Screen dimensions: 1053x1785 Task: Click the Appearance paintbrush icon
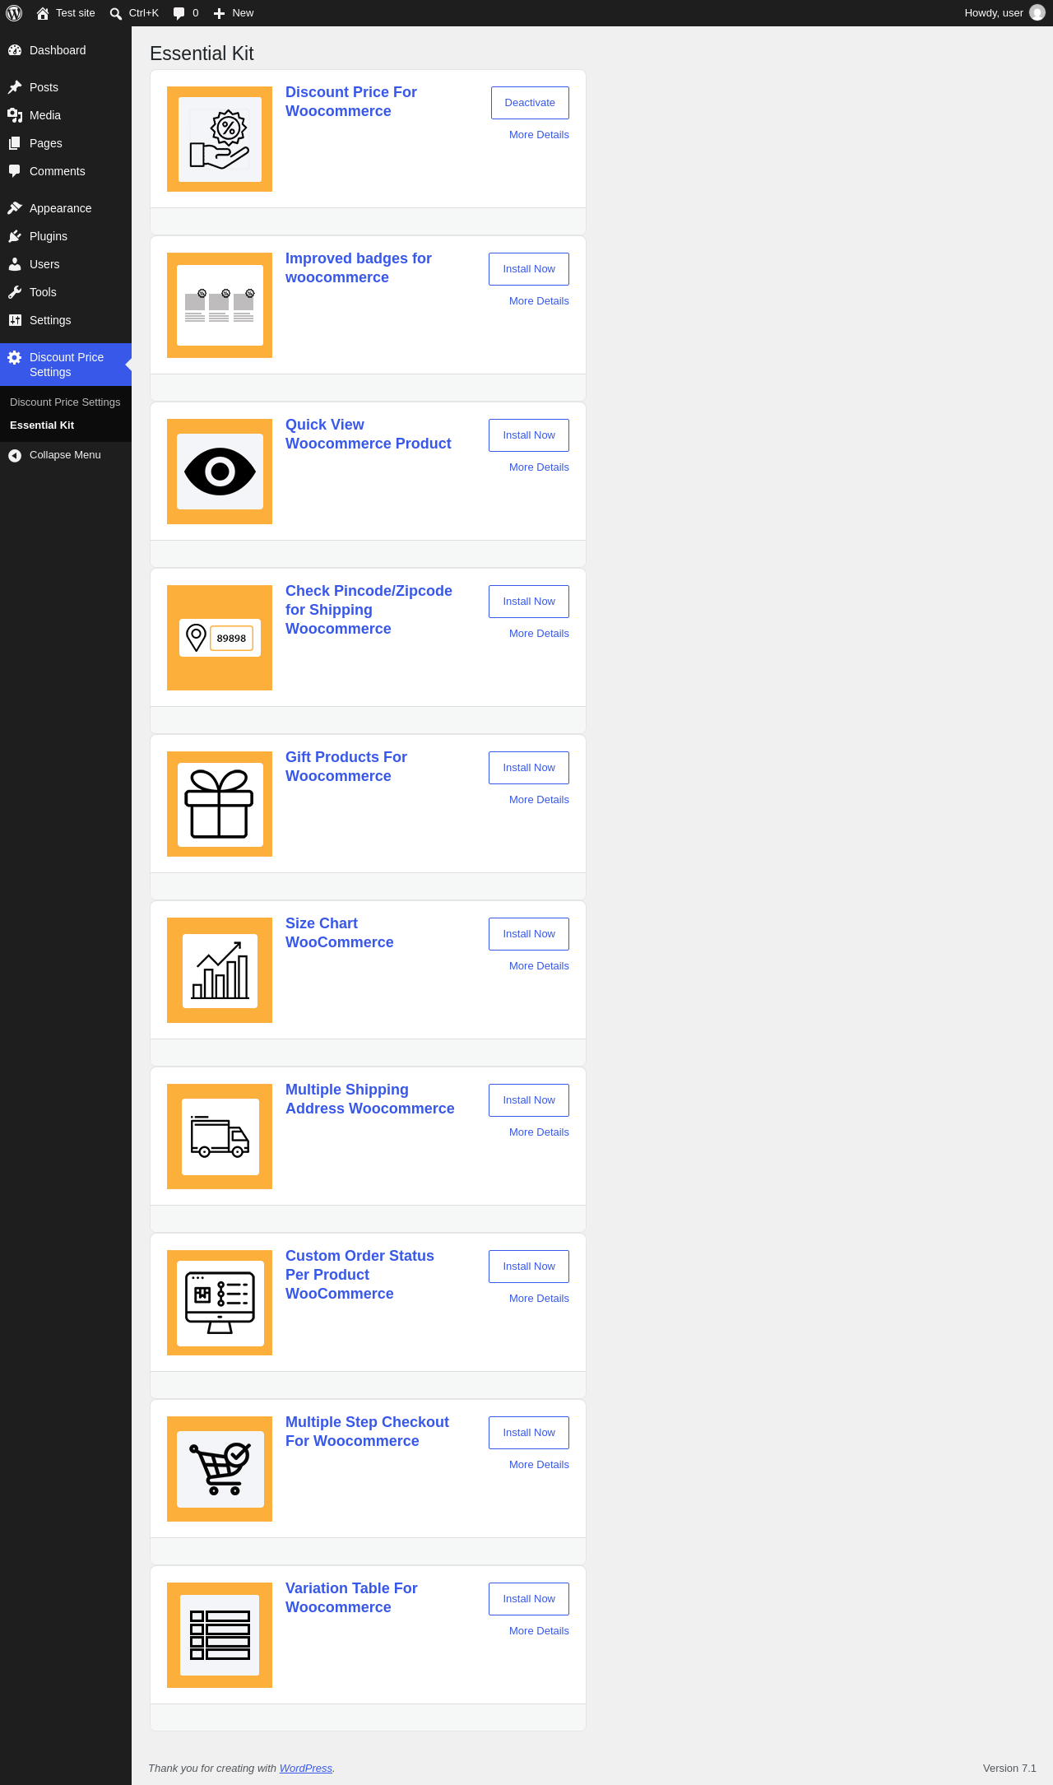[x=15, y=208]
